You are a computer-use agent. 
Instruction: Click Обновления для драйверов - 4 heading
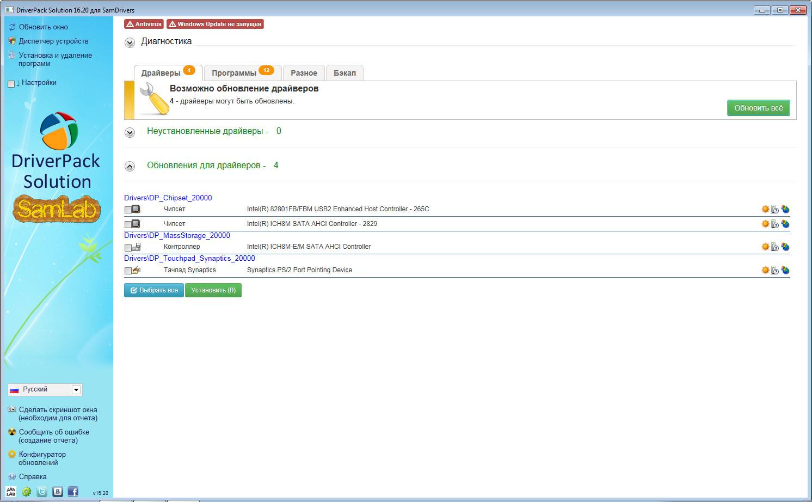pos(212,165)
